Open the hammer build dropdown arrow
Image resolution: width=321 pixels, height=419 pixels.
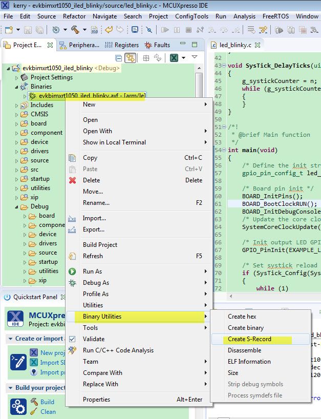pyautogui.click(x=84, y=30)
